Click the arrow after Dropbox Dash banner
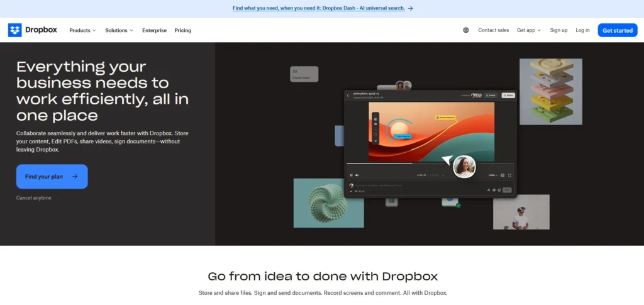This screenshot has width=644, height=305. (x=410, y=8)
